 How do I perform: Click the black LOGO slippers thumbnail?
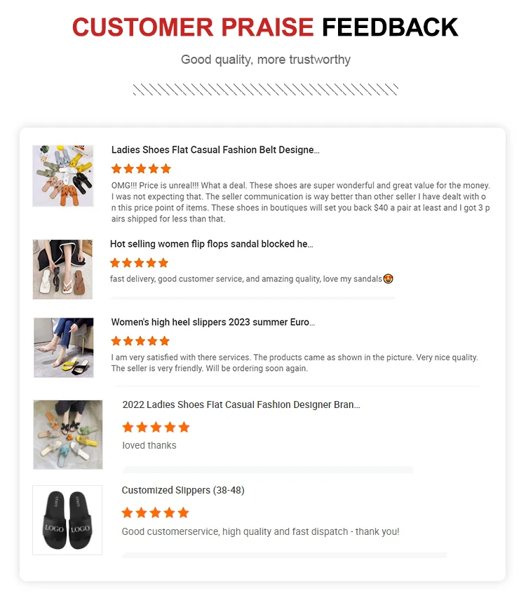point(67,520)
